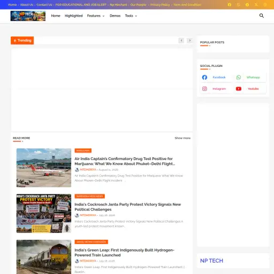Open the Home menu item in main nav
Viewport: 274px width, 274px height.
(x=56, y=16)
